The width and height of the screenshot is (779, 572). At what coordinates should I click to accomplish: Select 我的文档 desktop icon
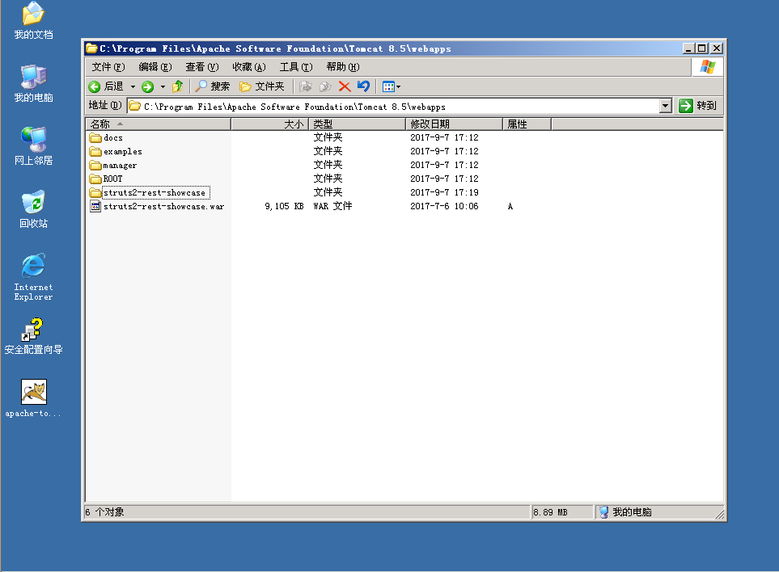(33, 20)
